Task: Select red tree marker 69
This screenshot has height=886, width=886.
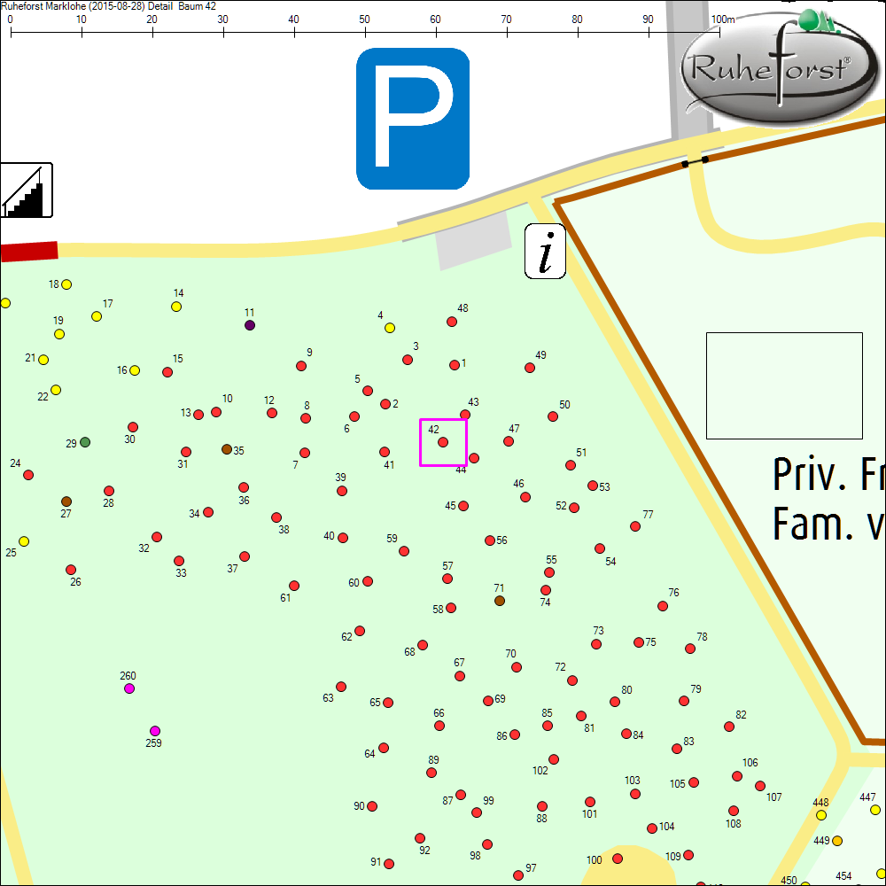Action: click(x=488, y=701)
